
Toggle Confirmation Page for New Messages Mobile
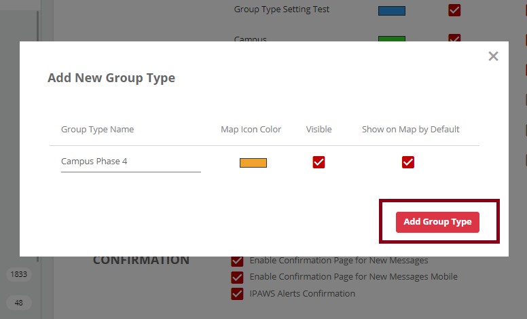point(237,277)
